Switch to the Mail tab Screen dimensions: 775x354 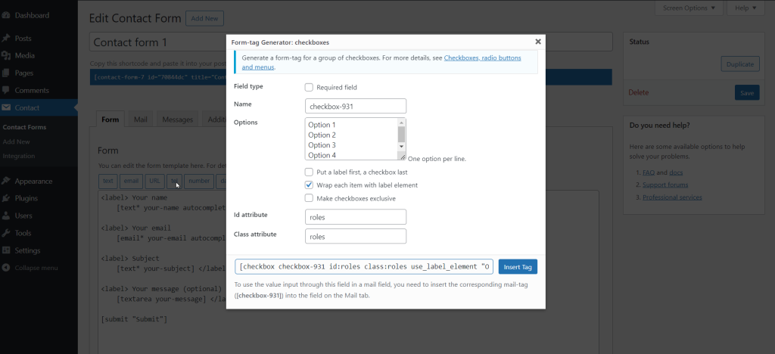140,120
